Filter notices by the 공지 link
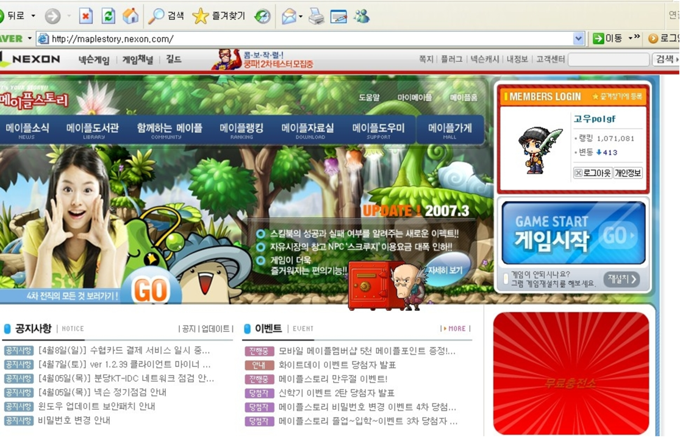 [188, 329]
